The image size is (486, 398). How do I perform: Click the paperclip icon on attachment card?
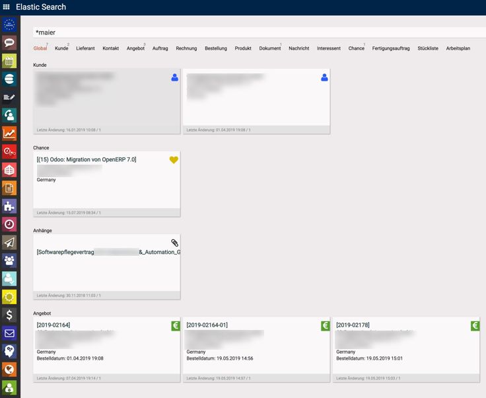coord(174,243)
